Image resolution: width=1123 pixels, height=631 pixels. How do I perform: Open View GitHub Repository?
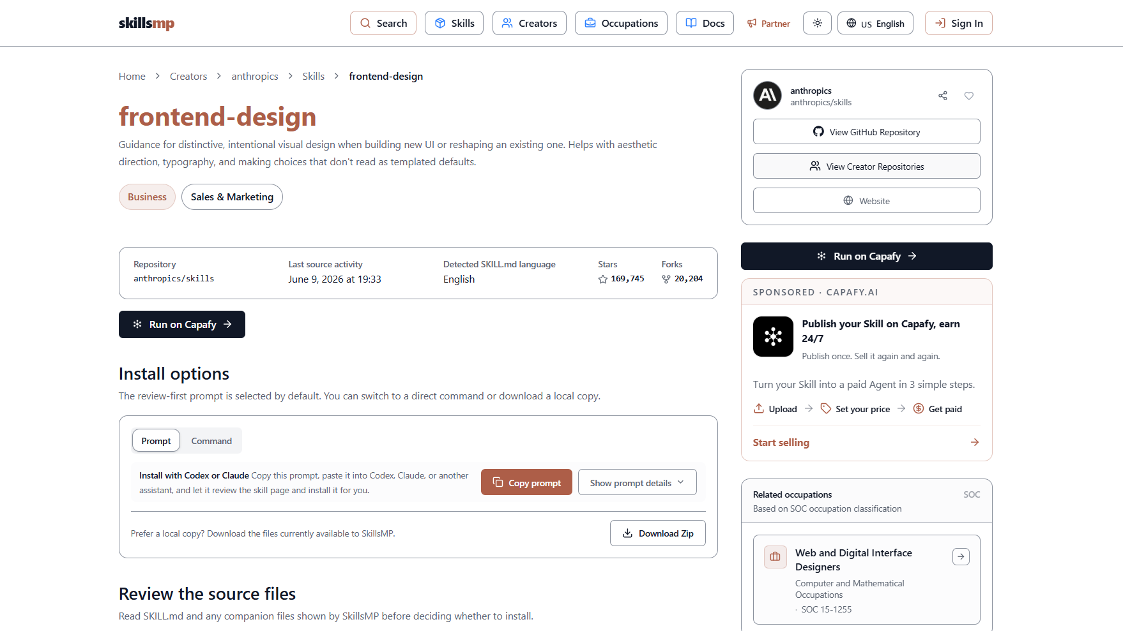click(866, 131)
